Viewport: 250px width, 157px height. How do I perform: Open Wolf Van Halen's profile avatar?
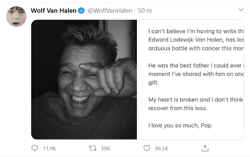tap(16, 16)
